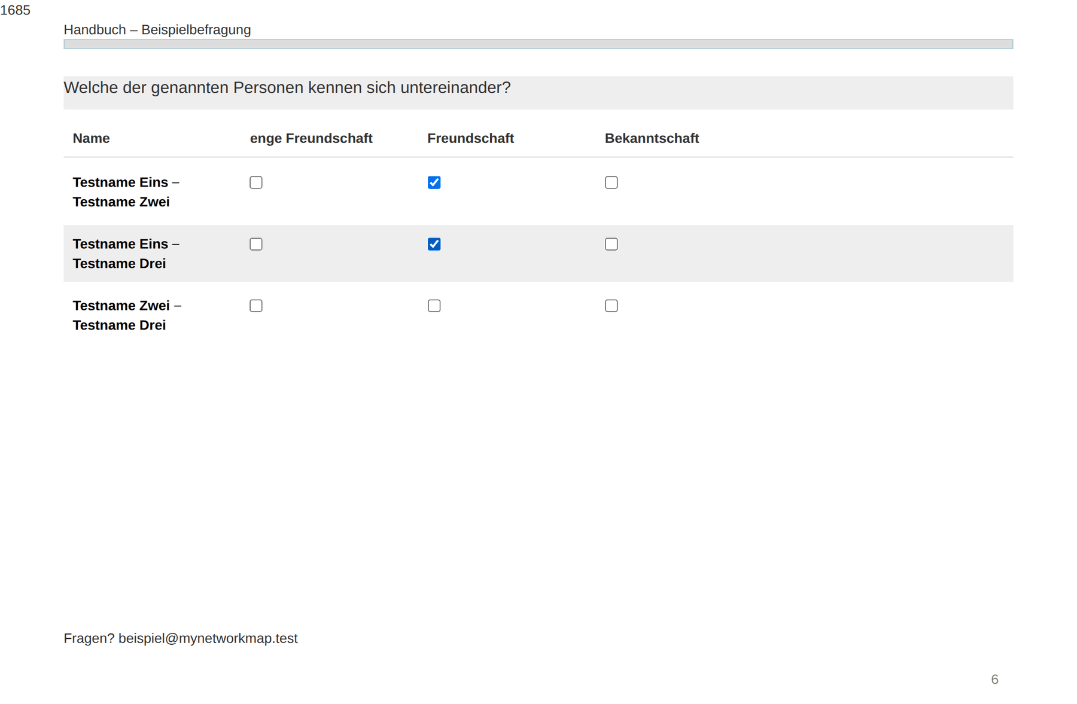Check Bekanntschaft for Testname Eins – Testname Drei
Screen dimensions: 1077x704
coord(611,244)
